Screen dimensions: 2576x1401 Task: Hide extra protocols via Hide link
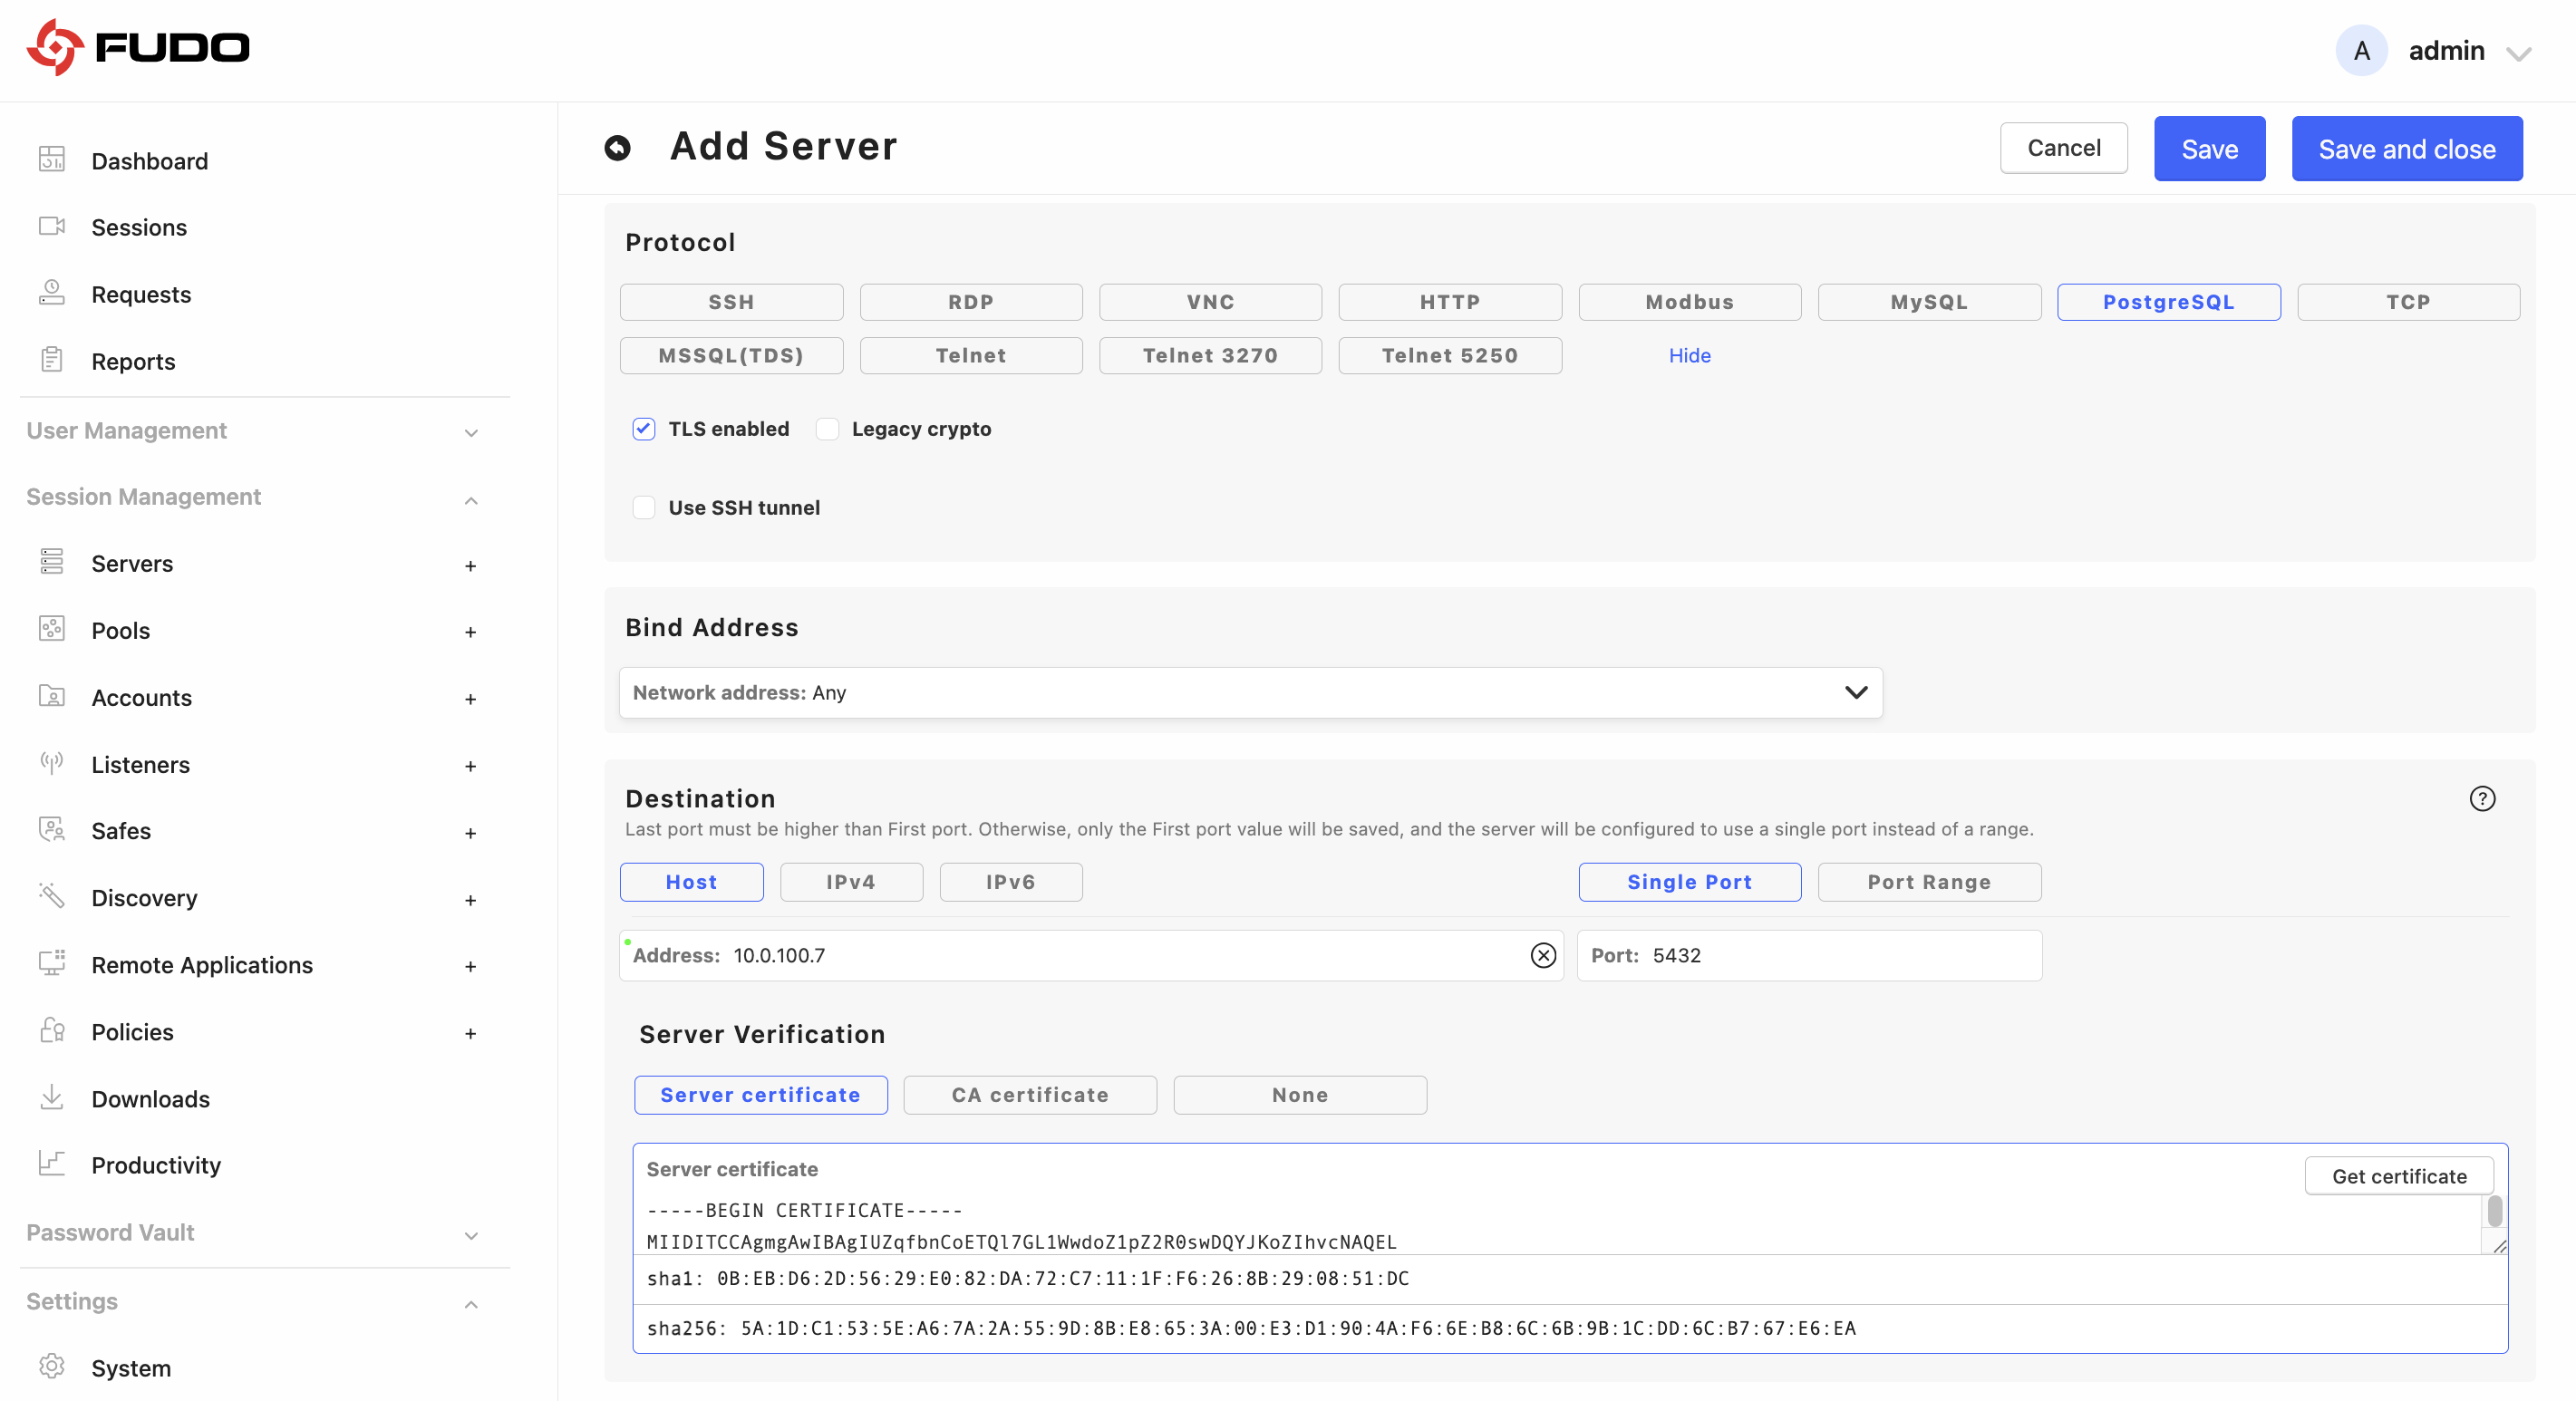coord(1690,355)
